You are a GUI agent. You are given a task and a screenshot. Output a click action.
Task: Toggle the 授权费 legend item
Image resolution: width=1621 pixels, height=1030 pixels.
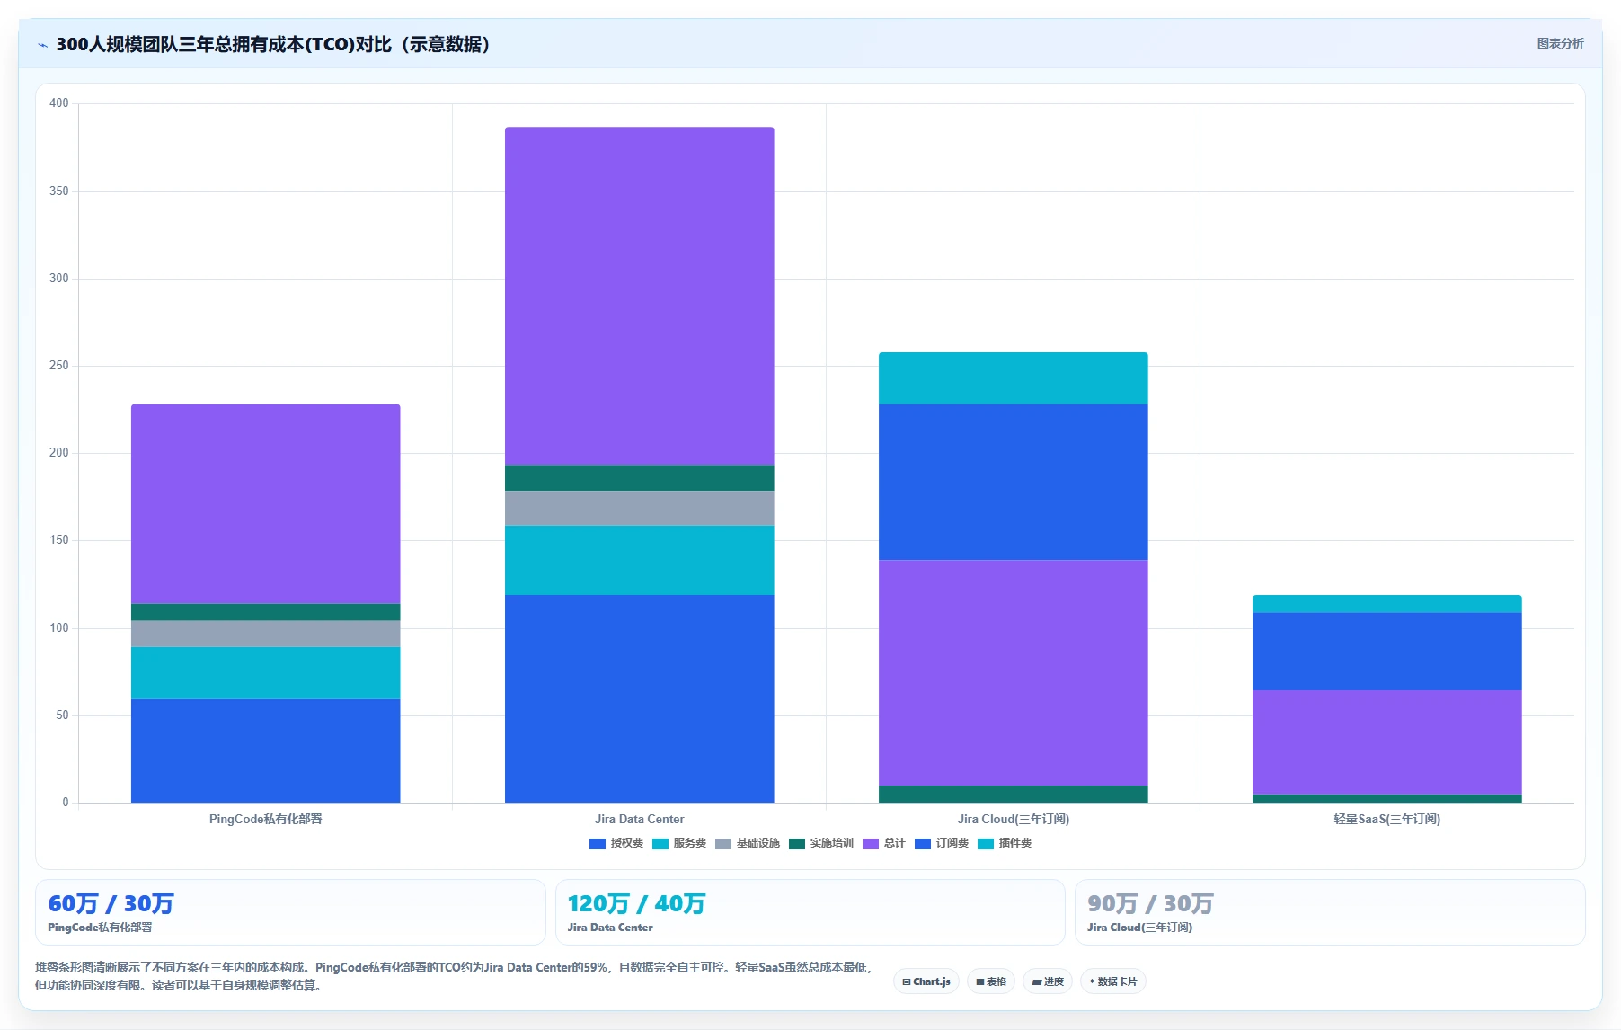[616, 843]
